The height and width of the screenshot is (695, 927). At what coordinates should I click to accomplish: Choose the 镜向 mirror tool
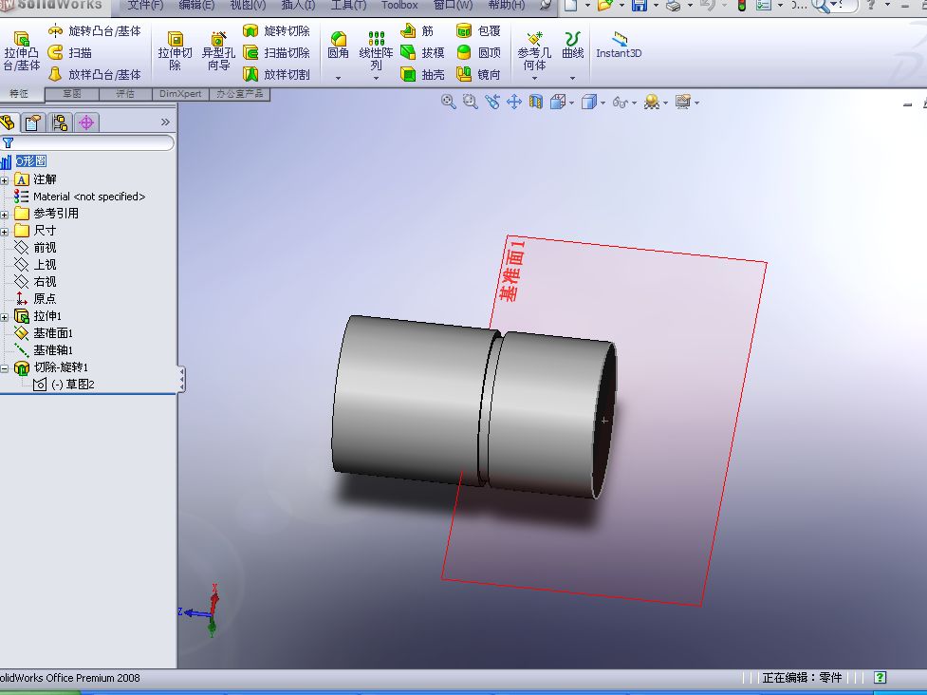[479, 74]
